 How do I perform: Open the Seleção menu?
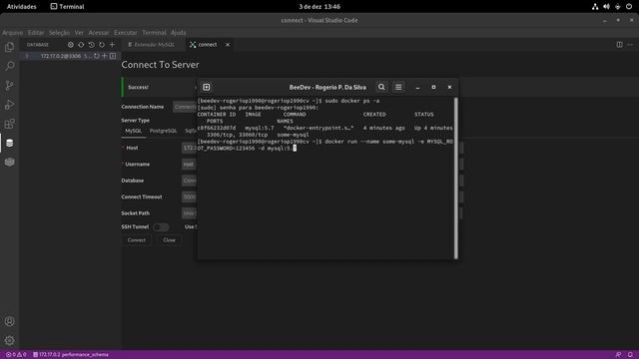[x=59, y=33]
